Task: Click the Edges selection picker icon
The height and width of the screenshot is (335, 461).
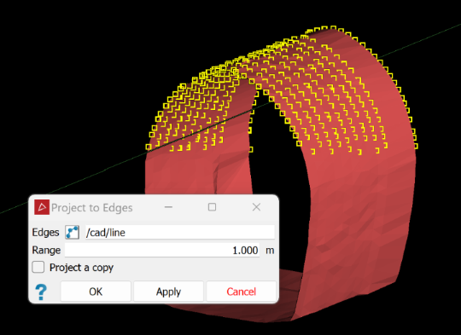Action: tap(73, 232)
